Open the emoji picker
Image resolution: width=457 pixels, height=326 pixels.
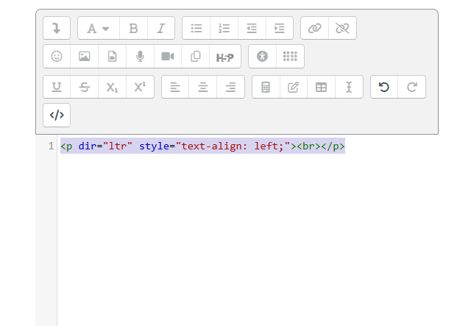(57, 56)
